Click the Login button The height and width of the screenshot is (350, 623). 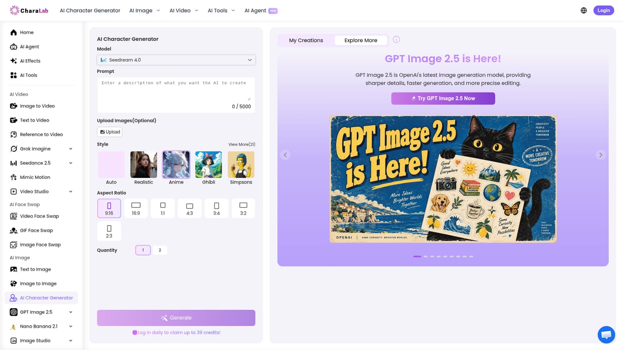click(x=604, y=10)
